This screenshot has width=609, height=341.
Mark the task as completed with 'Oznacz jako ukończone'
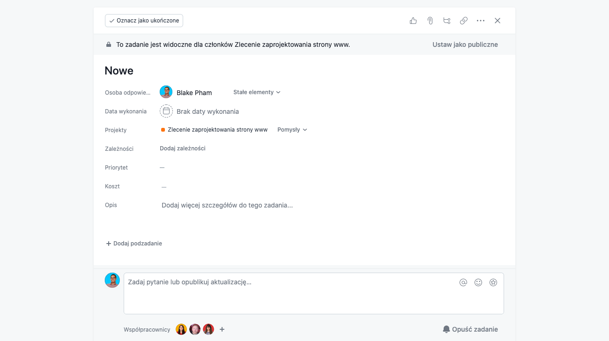pyautogui.click(x=144, y=21)
